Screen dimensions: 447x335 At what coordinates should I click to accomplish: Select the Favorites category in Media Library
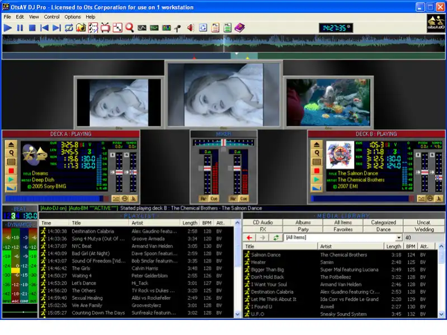pos(343,229)
